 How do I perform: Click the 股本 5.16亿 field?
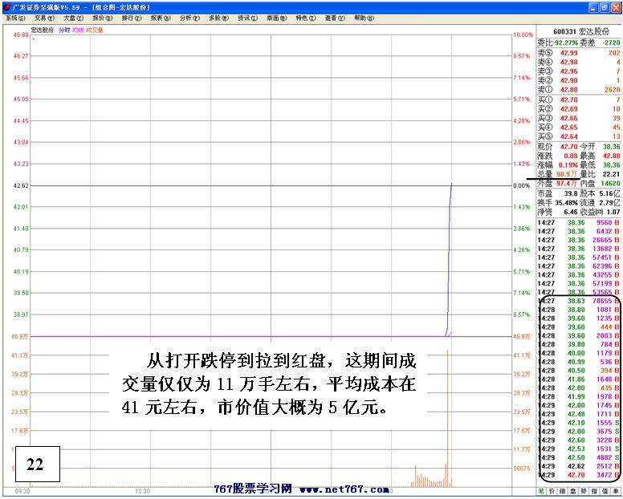[600, 193]
